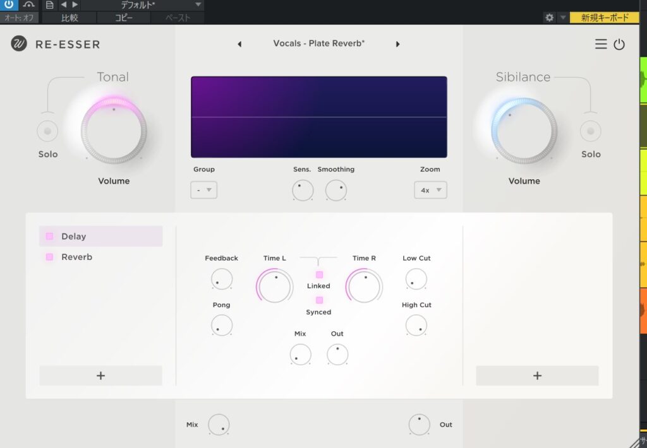Expand the host preset dropdown デフォルト
The image size is (647, 448).
[198, 5]
